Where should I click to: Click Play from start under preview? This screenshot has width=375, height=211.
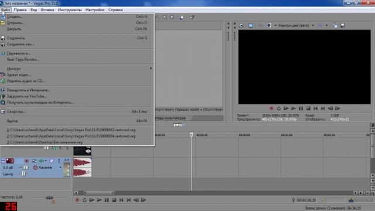[286, 108]
